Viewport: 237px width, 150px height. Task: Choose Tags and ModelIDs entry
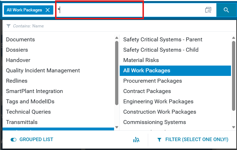pyautogui.click(x=30, y=102)
